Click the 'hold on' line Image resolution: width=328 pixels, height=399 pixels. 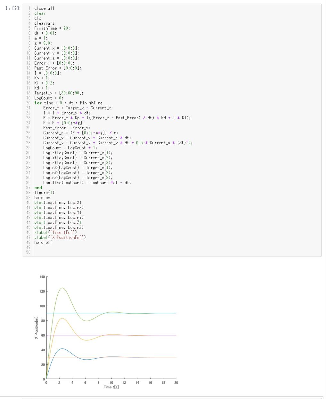click(42, 198)
